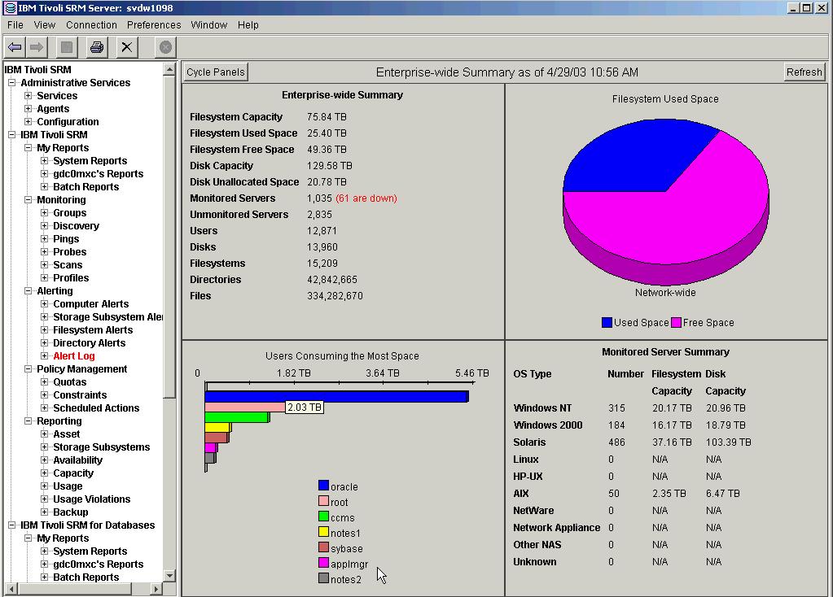Expand the Agents tree node
The width and height of the screenshot is (833, 597).
point(28,109)
